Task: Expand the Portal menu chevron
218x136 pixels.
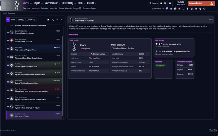Action: tap(31, 3)
